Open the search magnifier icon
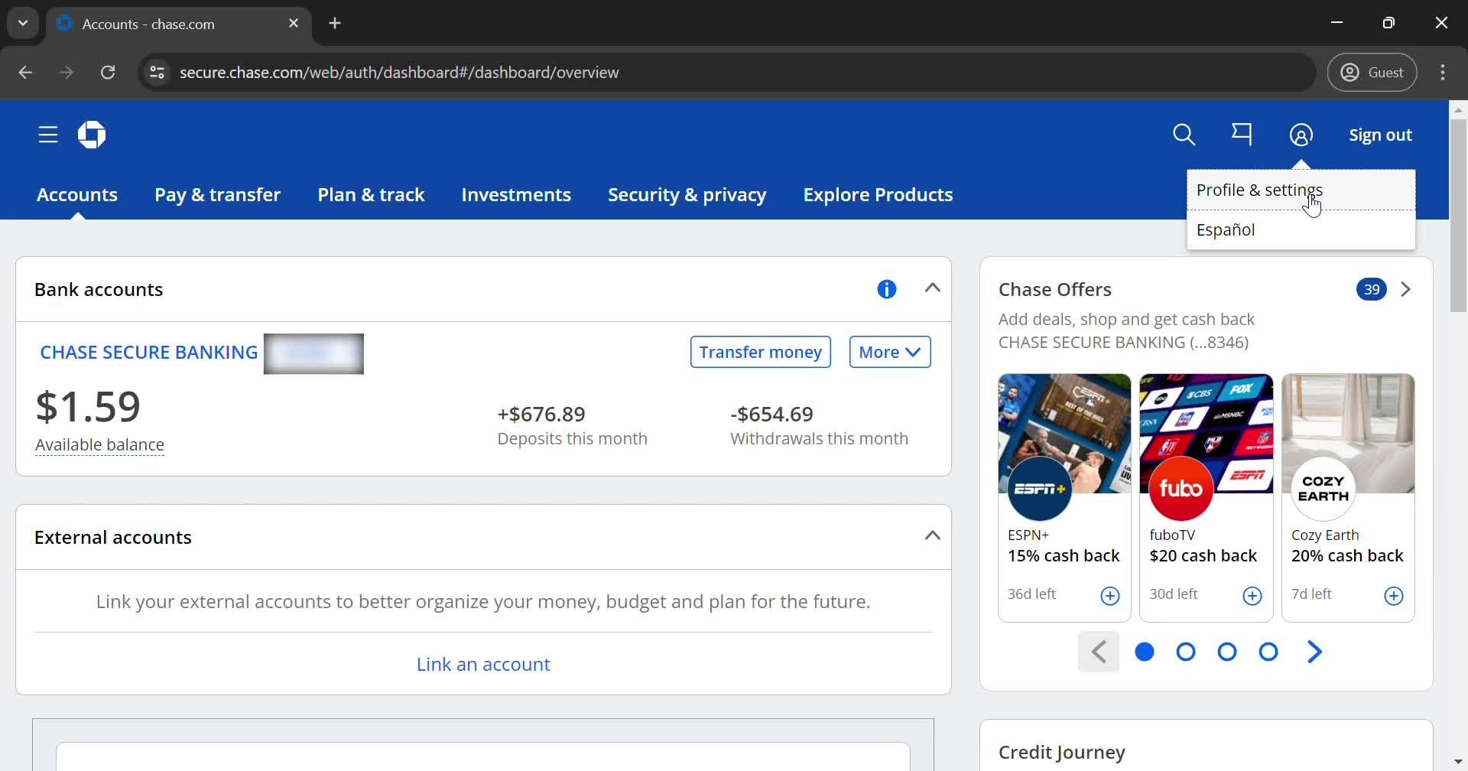The height and width of the screenshot is (771, 1468). click(x=1184, y=135)
